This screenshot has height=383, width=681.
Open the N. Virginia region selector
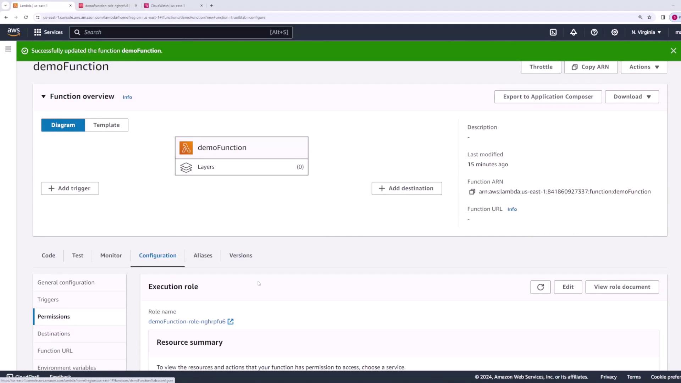click(646, 32)
